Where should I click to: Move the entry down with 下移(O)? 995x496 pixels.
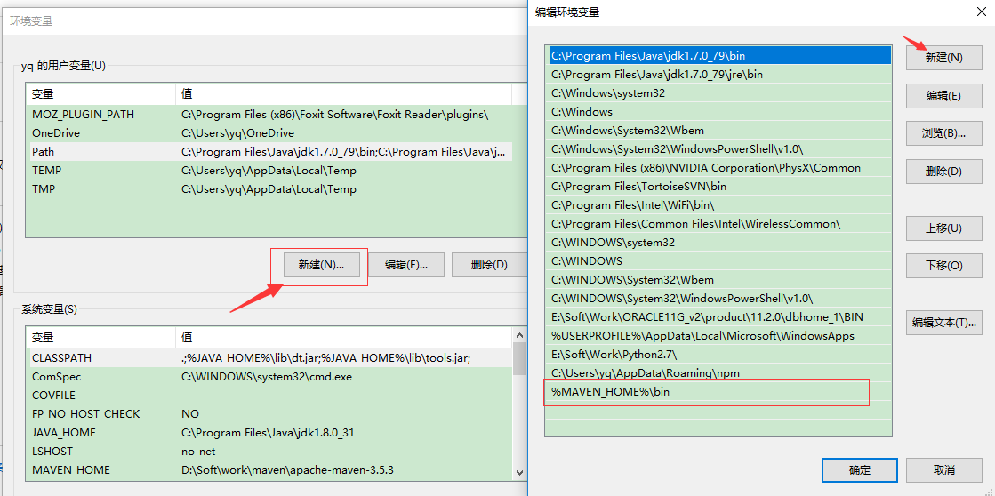(x=943, y=265)
